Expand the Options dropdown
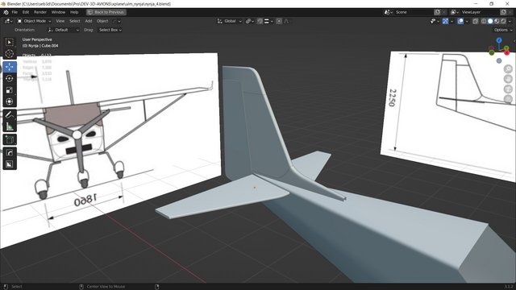This screenshot has width=516, height=290. [x=503, y=30]
